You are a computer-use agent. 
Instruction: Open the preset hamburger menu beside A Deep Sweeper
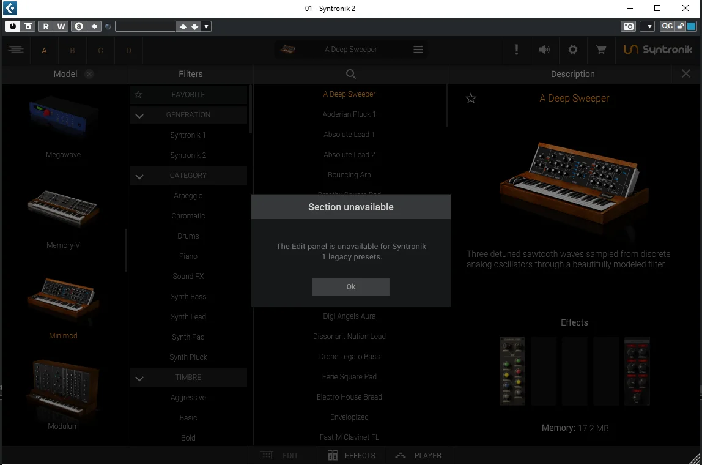(x=418, y=50)
